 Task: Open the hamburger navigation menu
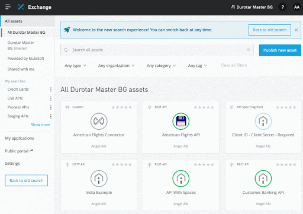tap(8, 7)
